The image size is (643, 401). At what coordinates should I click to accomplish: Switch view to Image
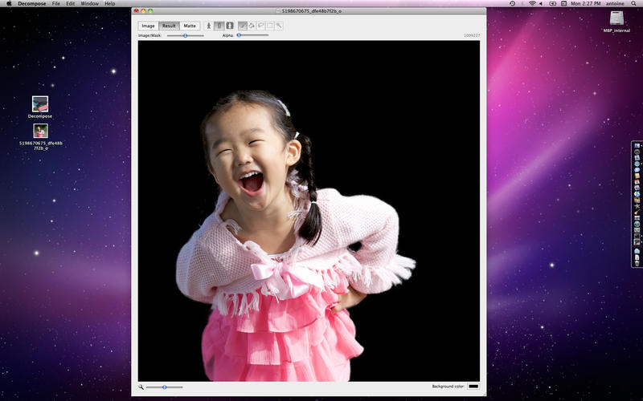(x=149, y=26)
